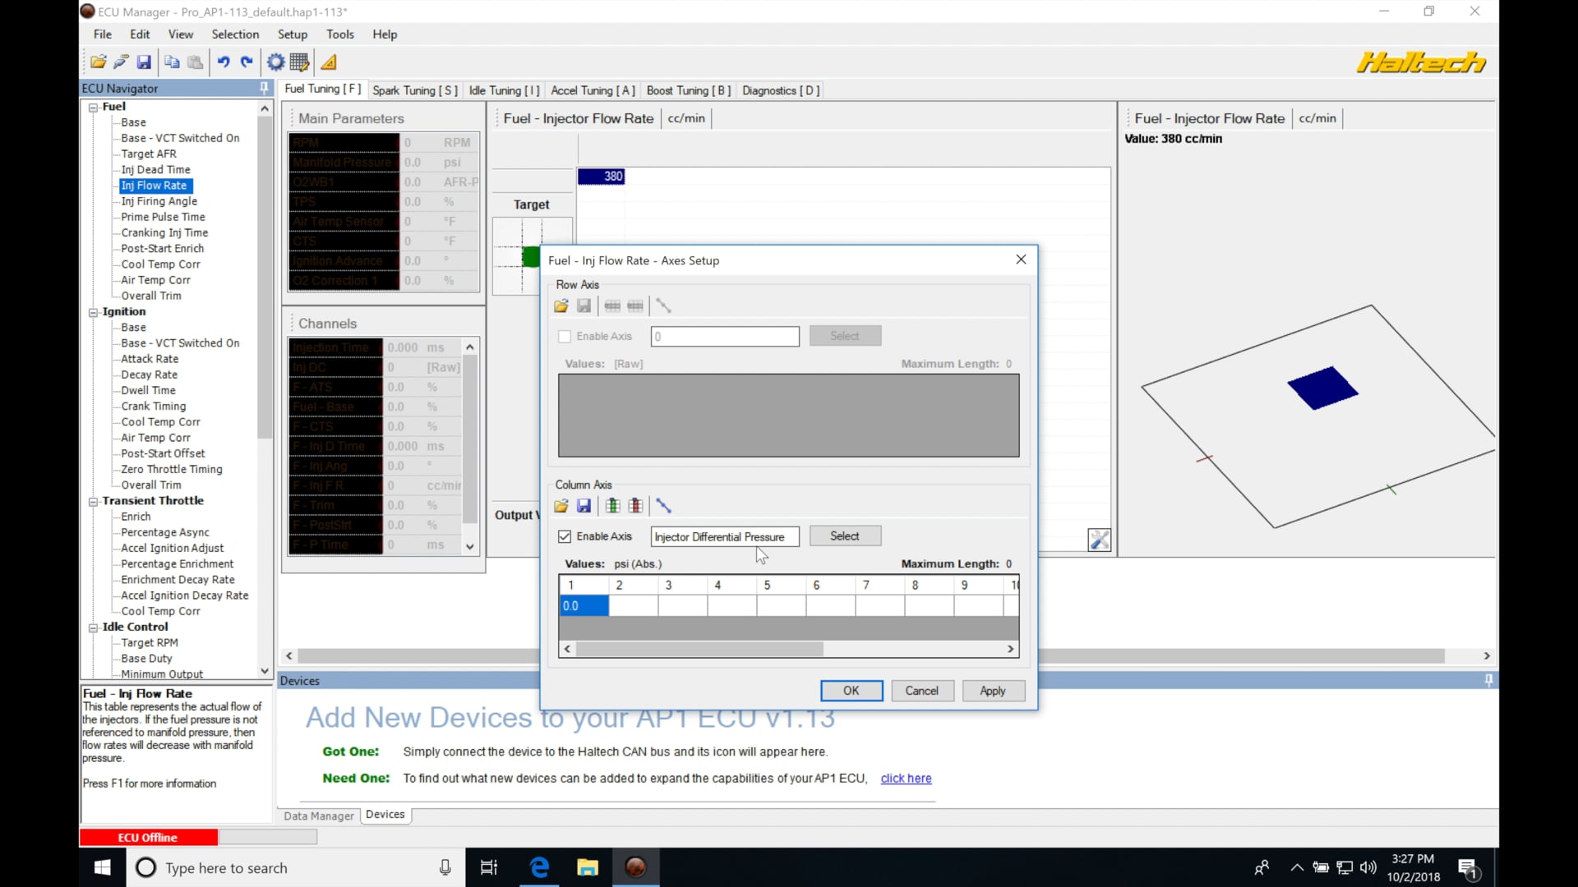Click the warning triangle toolbar icon

[x=329, y=62]
